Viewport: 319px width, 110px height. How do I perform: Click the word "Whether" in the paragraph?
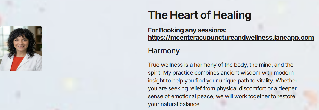[287, 81]
